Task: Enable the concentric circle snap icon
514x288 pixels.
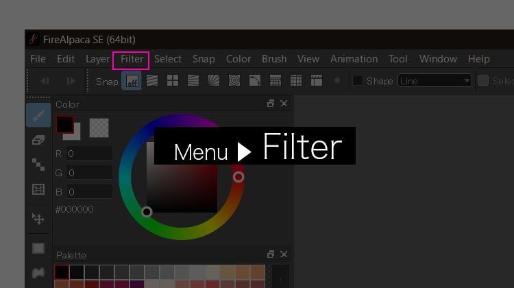Action: (234, 81)
